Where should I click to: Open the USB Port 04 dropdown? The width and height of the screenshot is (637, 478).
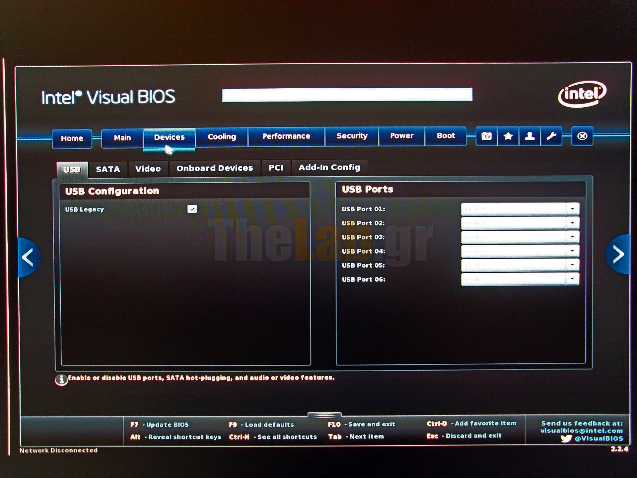tap(572, 251)
